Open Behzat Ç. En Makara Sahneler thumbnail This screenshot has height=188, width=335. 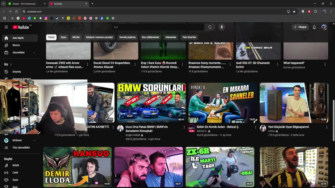(223, 103)
